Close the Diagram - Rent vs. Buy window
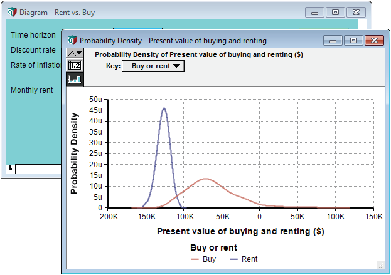 356,12
